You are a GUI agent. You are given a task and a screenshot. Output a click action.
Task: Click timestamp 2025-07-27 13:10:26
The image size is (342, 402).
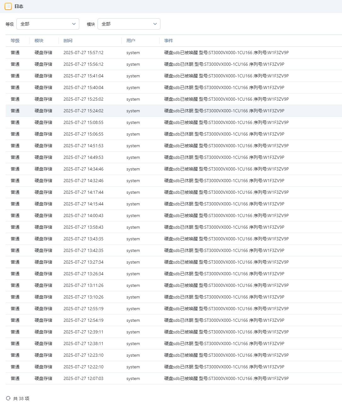83,297
